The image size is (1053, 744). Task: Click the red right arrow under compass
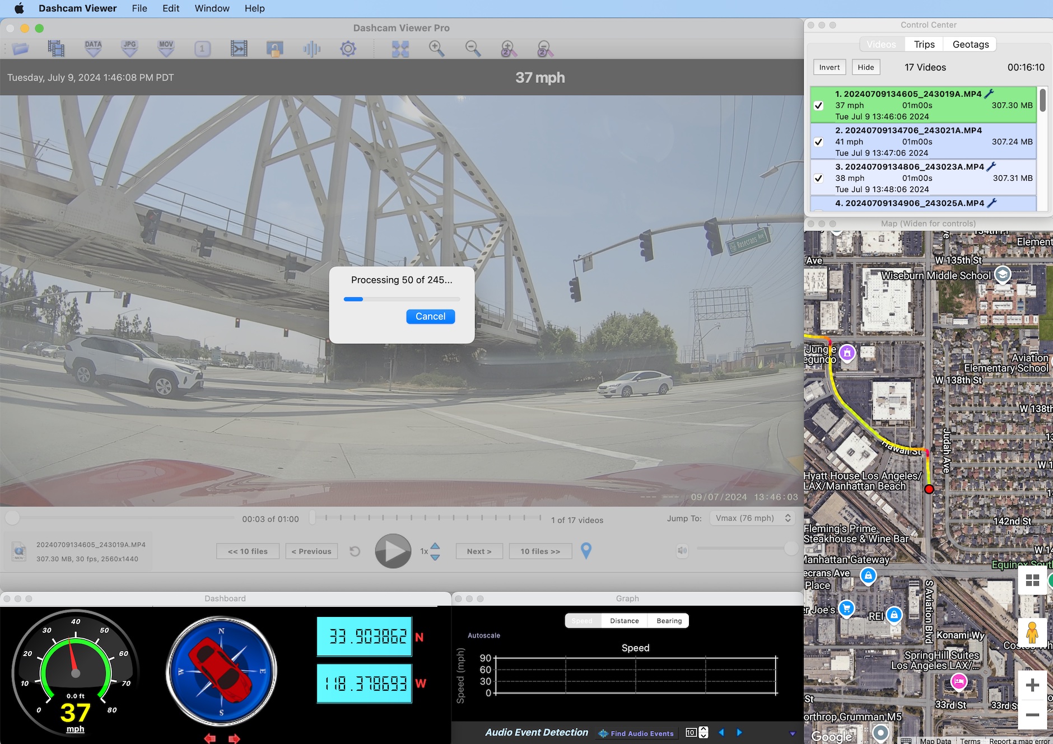coord(234,738)
